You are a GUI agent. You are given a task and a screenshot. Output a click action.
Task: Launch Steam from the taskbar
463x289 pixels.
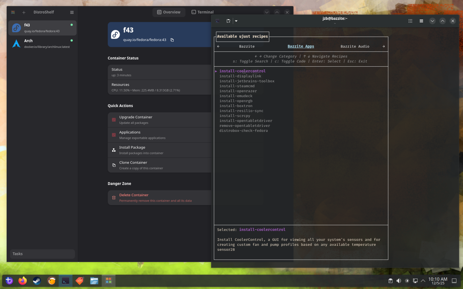[x=37, y=281]
